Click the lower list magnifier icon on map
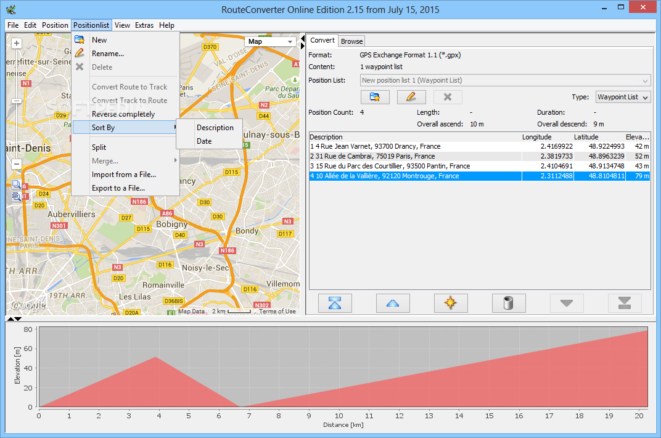Image resolution: width=661 pixels, height=438 pixels. (x=16, y=196)
